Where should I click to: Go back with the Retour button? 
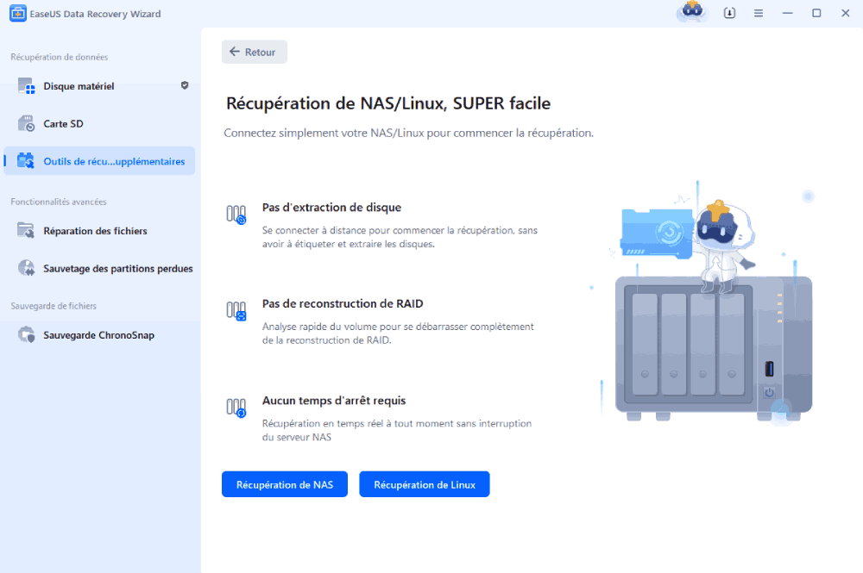255,52
